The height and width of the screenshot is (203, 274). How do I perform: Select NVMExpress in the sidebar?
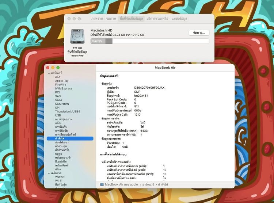[x=64, y=88]
